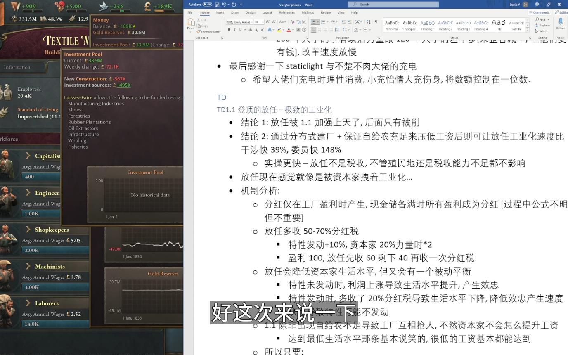Toggle left paragraph alignment
The image size is (568, 355).
pos(313,30)
